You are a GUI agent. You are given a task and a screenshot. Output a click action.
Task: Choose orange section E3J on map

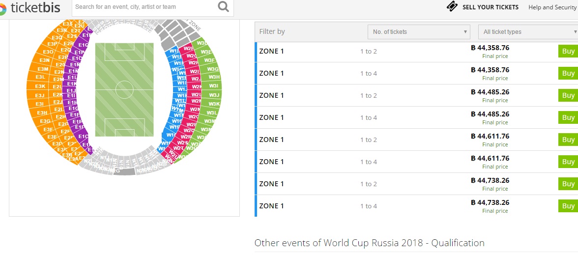(x=40, y=95)
